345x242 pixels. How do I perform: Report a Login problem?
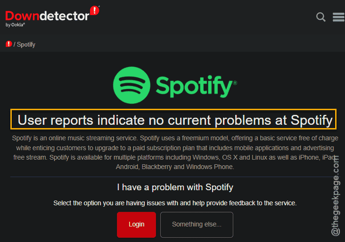(x=136, y=225)
